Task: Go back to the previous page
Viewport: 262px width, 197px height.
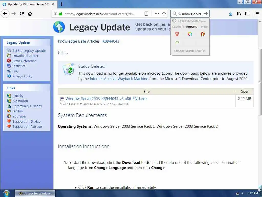Action: [x=5, y=14]
